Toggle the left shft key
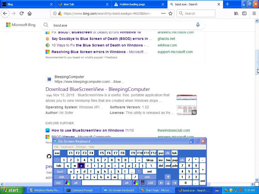Viewport: 259px width, 194px height. pos(61,177)
